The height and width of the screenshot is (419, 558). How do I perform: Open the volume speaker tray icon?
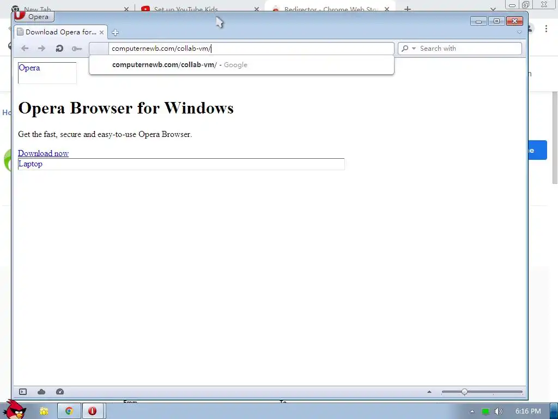(x=499, y=411)
